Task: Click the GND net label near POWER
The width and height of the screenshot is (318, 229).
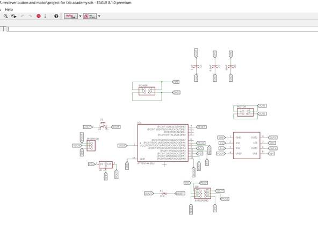Action: [x=176, y=92]
